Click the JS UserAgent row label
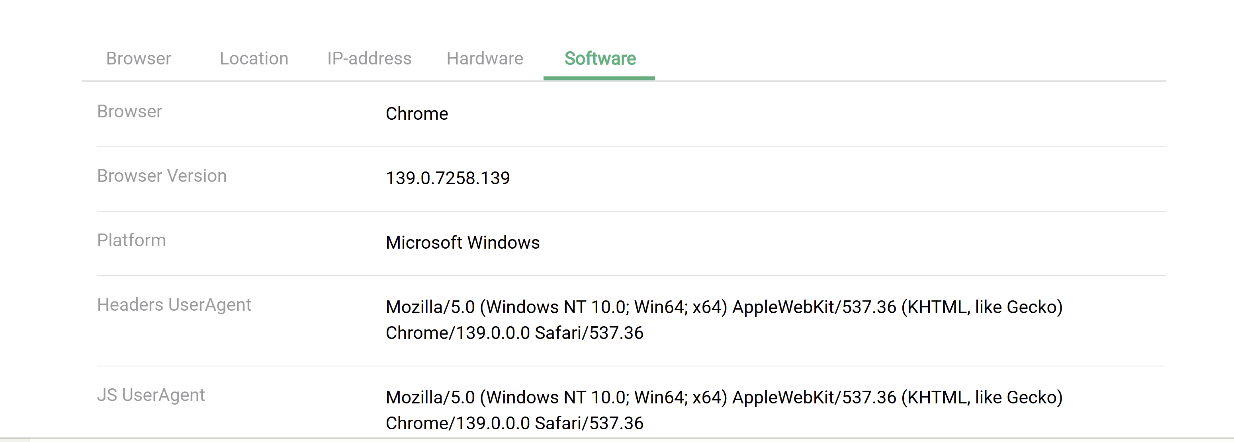Image resolution: width=1234 pixels, height=442 pixels. [151, 395]
